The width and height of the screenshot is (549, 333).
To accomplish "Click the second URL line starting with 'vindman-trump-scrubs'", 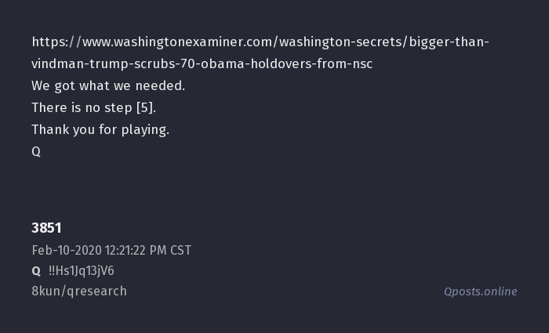I will tap(202, 63).
